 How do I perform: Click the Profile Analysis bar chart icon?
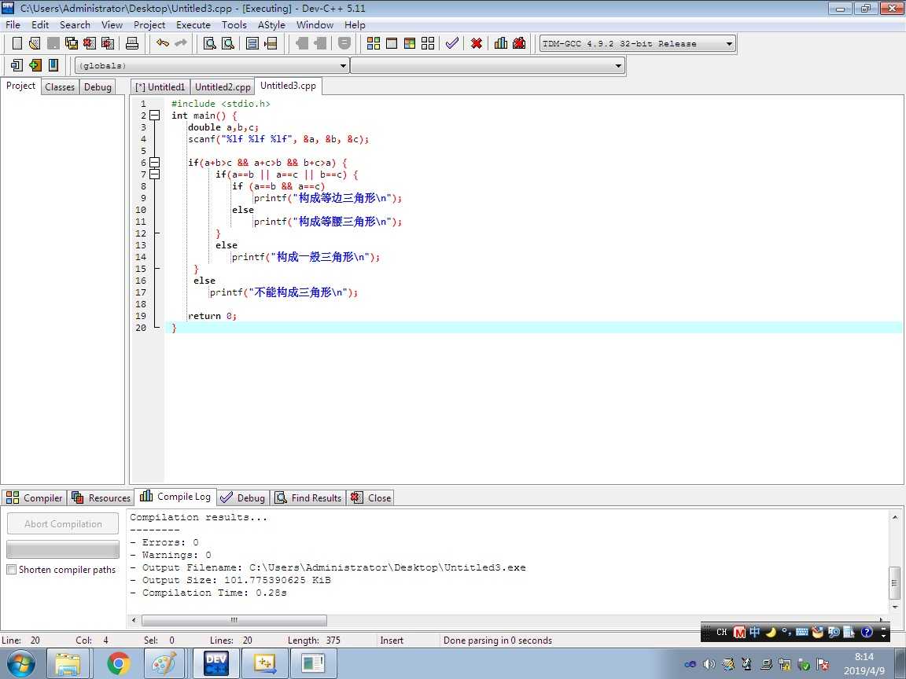click(x=501, y=43)
